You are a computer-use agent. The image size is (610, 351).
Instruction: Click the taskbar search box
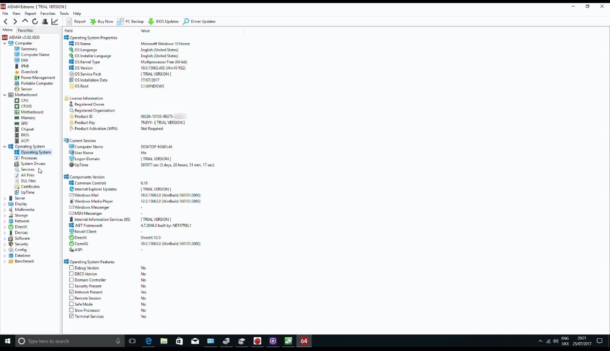[70, 341]
